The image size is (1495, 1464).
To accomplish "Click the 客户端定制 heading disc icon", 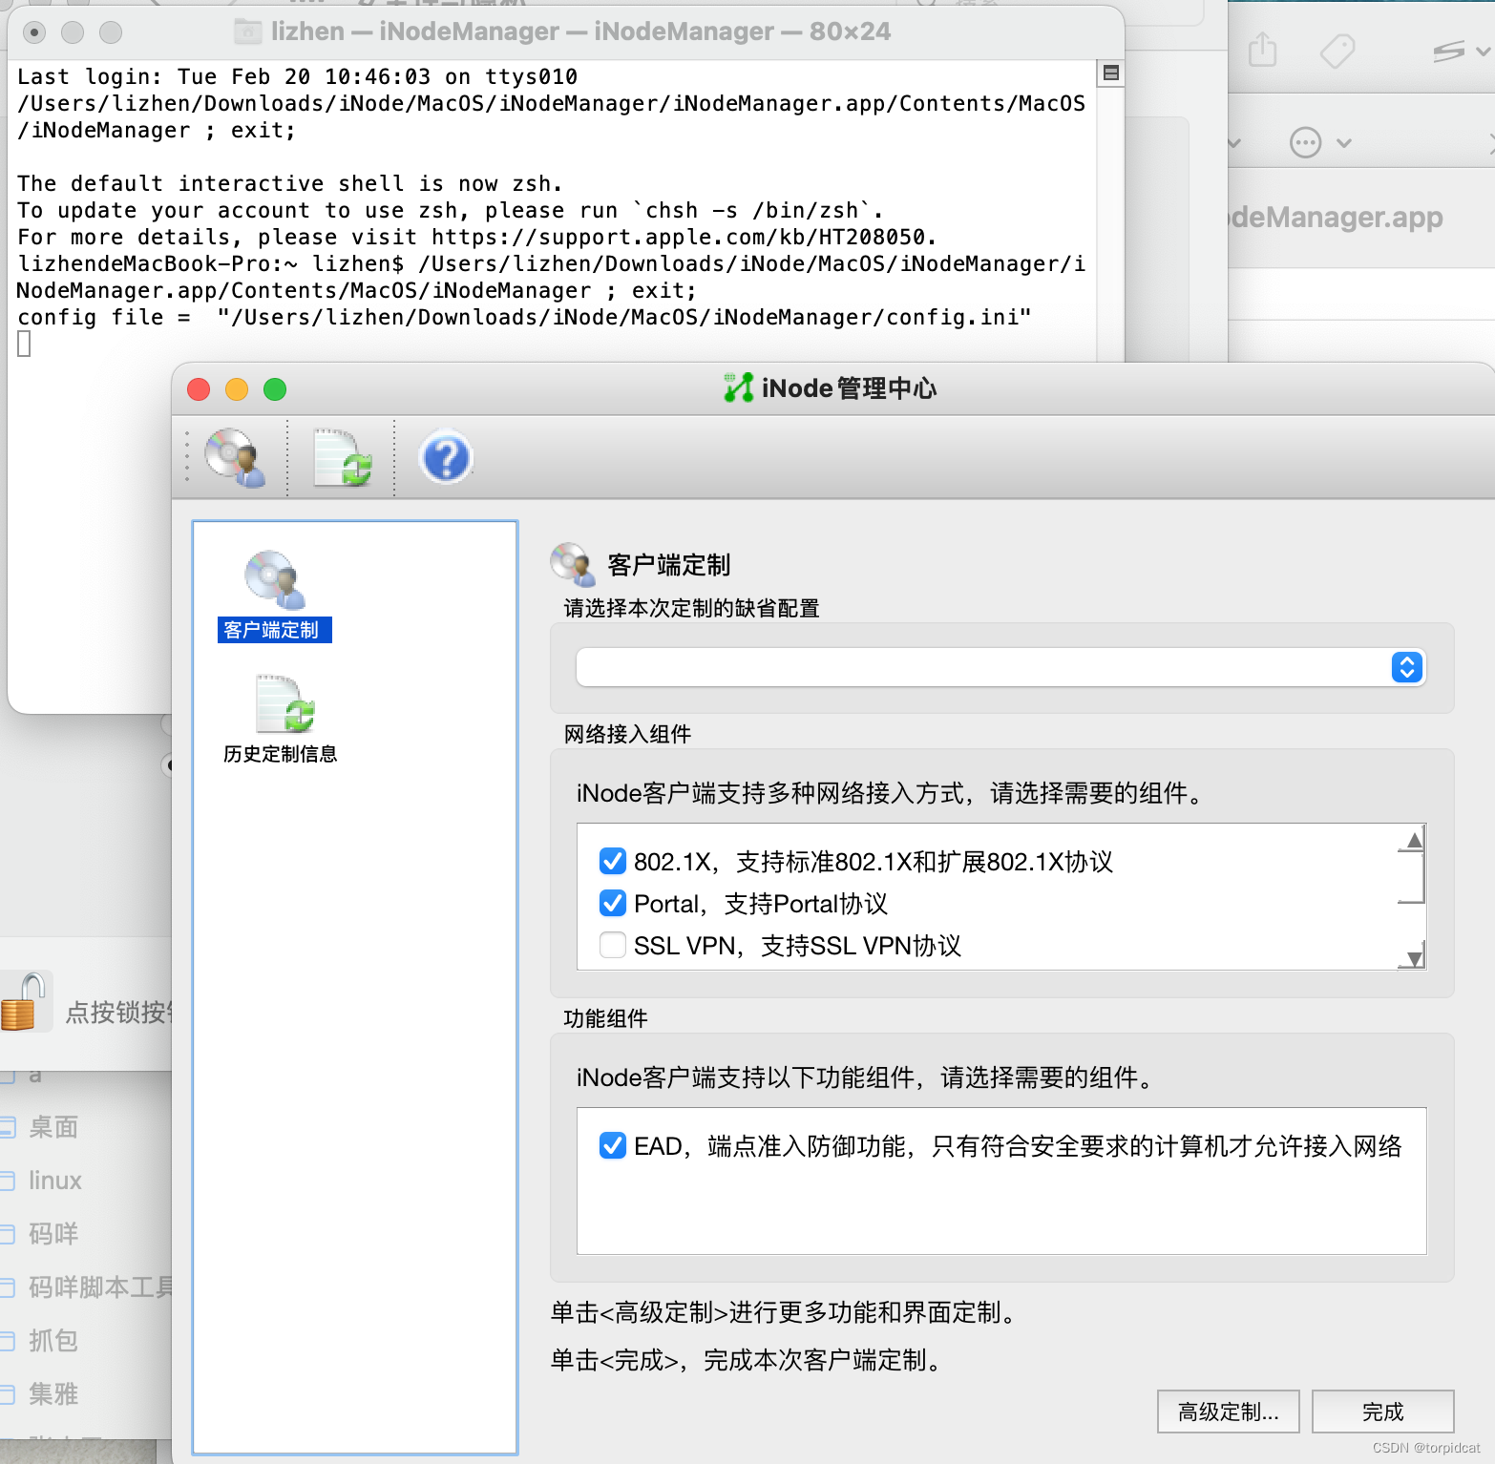I will pos(573,564).
